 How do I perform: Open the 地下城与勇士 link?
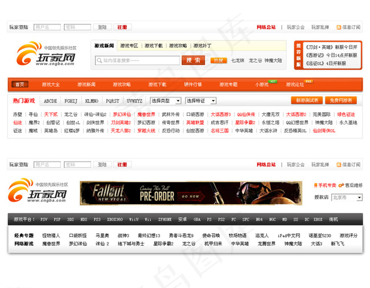pyautogui.click(x=131, y=244)
